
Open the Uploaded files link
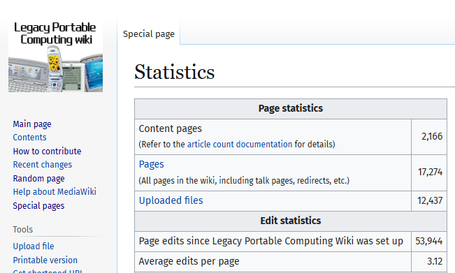(x=171, y=200)
